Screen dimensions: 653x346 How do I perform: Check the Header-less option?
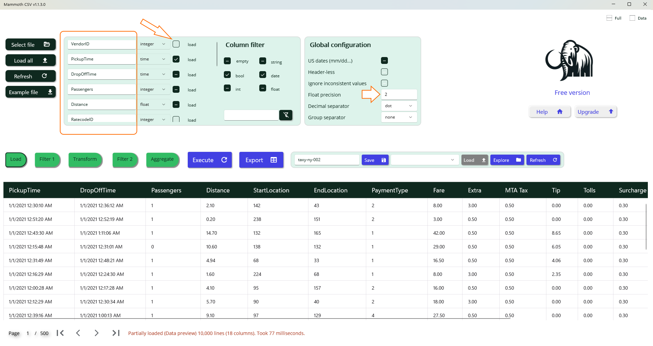(x=384, y=72)
